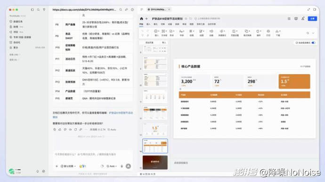Click the panel layout icon in the sidebar header
This screenshot has height=182, width=325.
[x=32, y=10]
